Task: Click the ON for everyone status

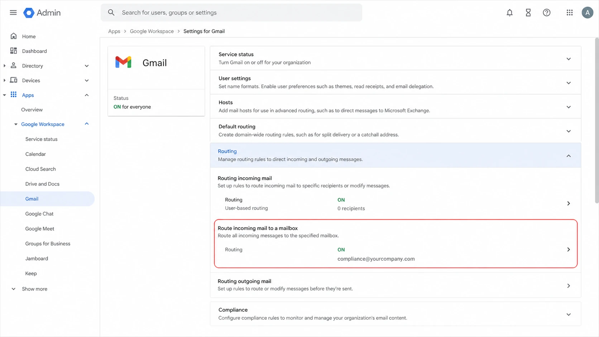Action: coord(132,107)
